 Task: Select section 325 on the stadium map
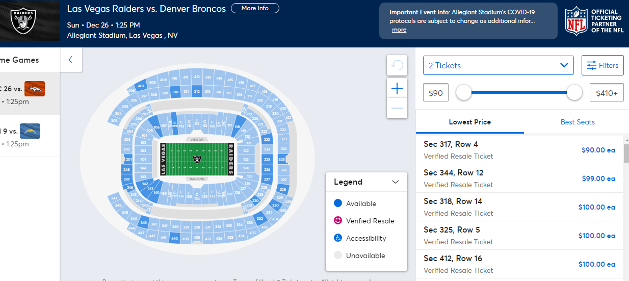tap(282, 160)
